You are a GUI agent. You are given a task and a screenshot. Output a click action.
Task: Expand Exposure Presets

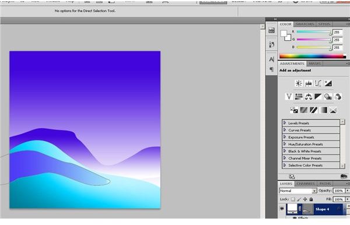click(x=285, y=137)
